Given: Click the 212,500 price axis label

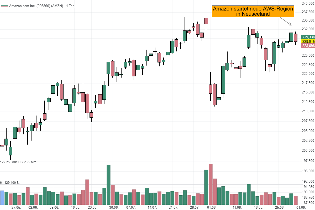Looking at the screenshot, I should click(x=308, y=102).
